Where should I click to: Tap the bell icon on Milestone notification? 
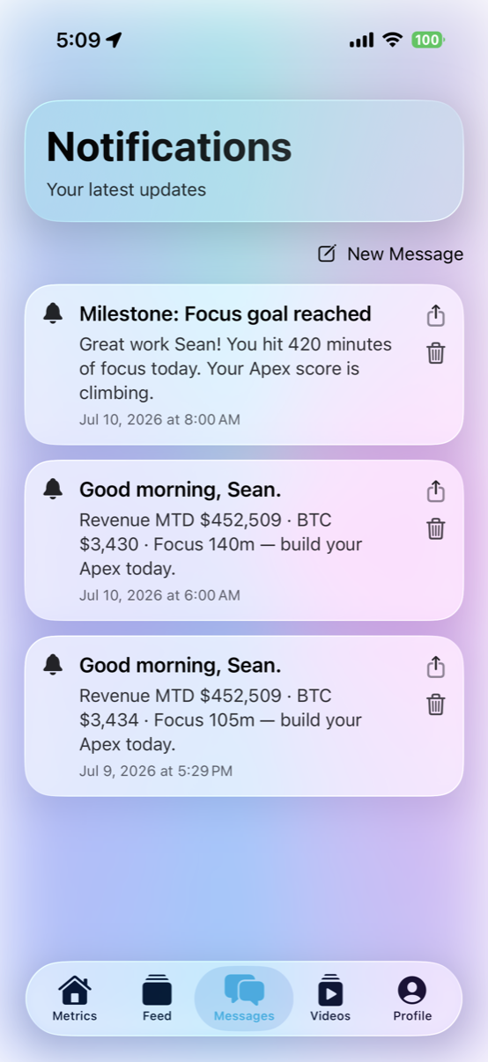tap(53, 313)
